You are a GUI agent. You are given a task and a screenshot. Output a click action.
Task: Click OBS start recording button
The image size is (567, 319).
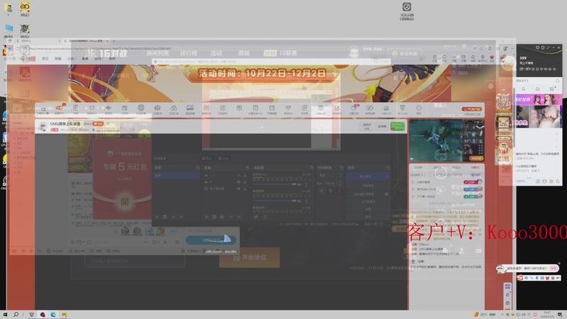coord(368,186)
